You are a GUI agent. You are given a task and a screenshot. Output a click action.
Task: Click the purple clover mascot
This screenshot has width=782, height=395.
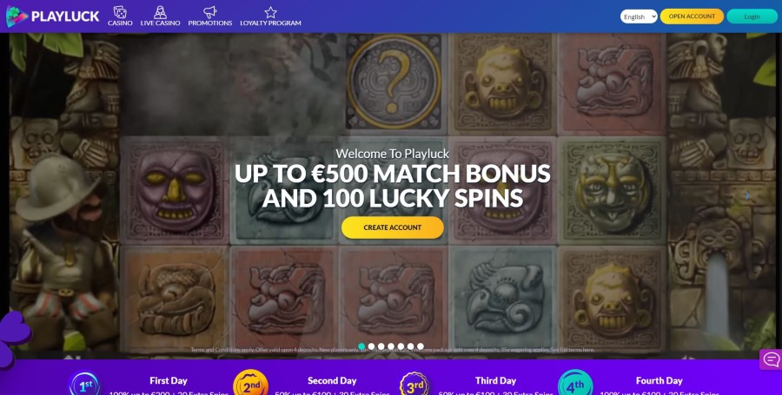tap(14, 339)
